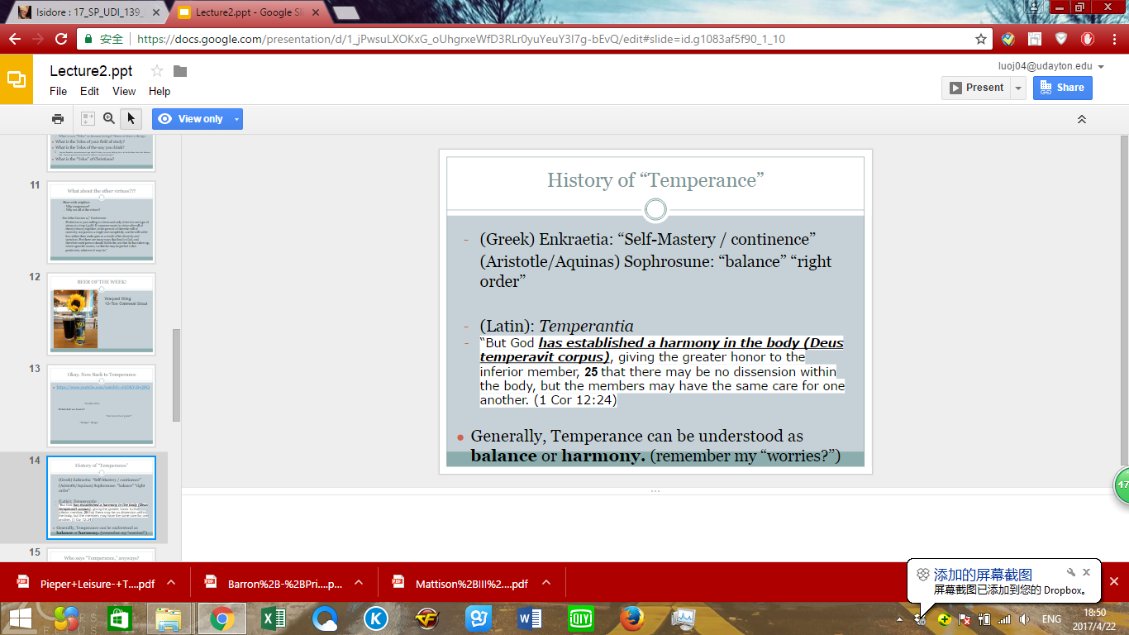
Task: Open Firefox from the Windows taskbar
Action: [631, 618]
